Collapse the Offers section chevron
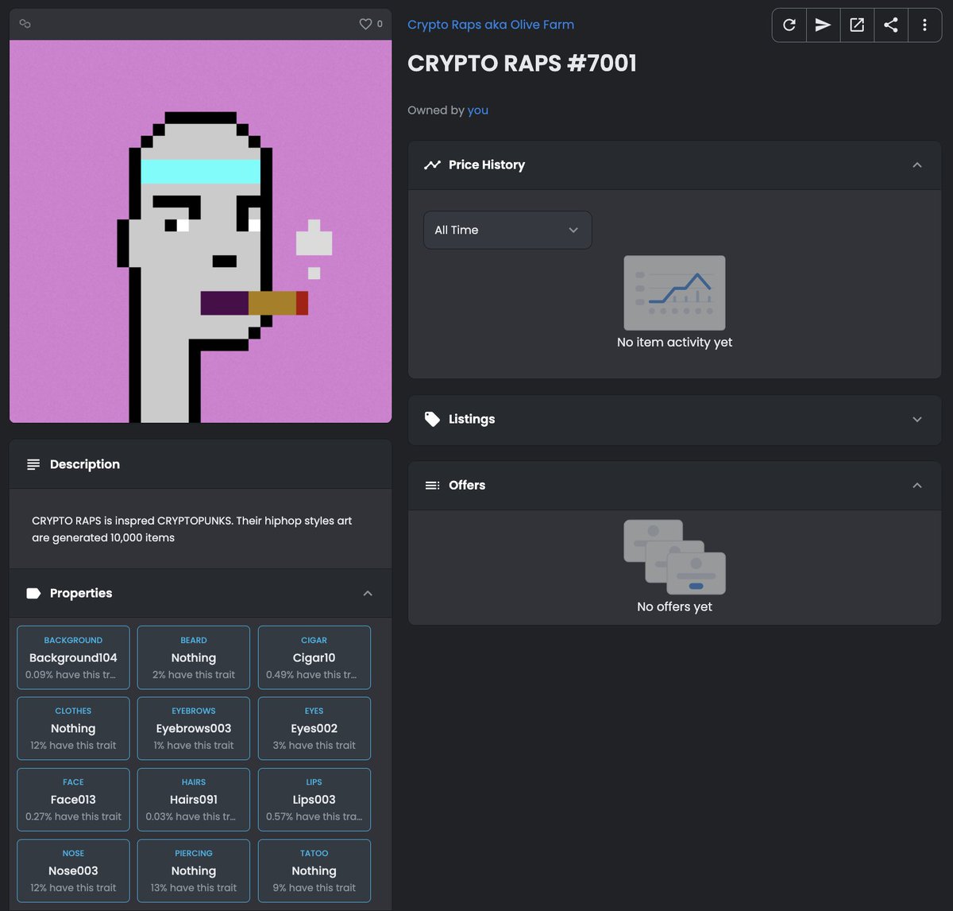The height and width of the screenshot is (911, 953). coord(917,485)
